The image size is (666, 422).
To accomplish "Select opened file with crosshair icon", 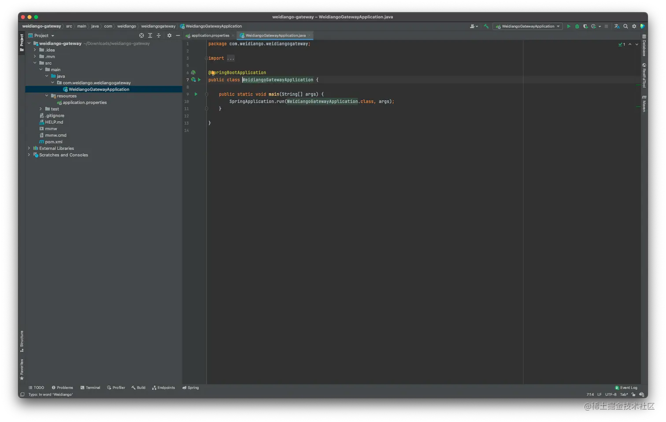I will point(141,36).
